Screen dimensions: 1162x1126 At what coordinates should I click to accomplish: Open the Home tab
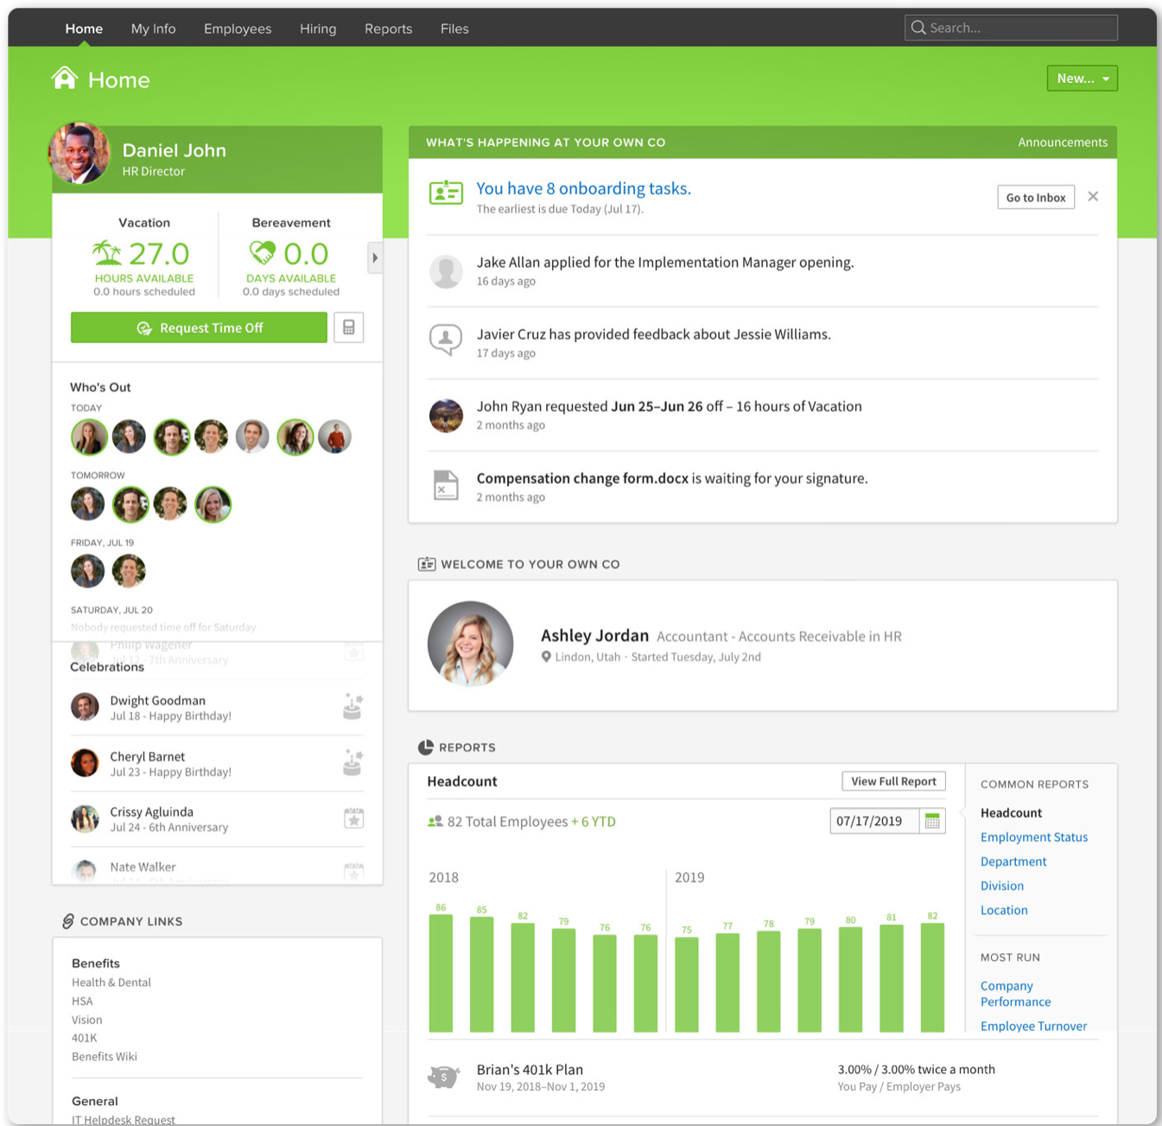84,29
